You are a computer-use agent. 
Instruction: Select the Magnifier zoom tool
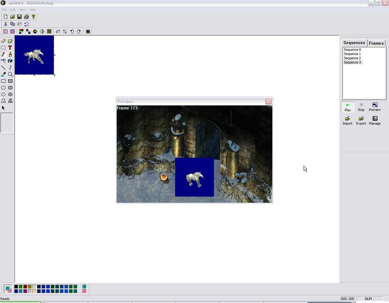point(10,74)
